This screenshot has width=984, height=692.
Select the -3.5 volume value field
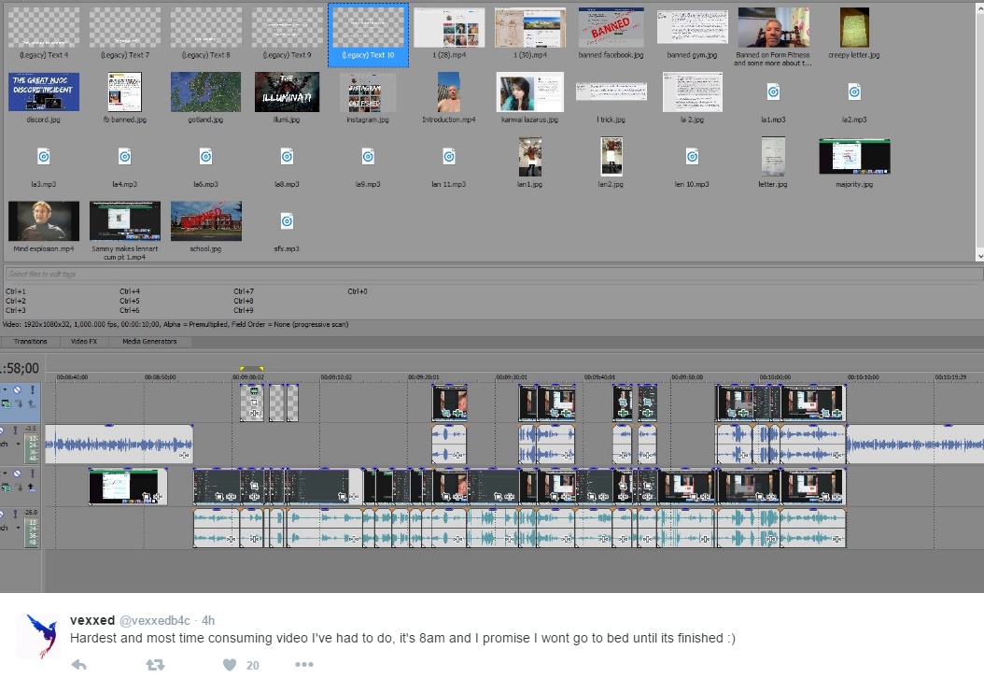click(x=31, y=429)
